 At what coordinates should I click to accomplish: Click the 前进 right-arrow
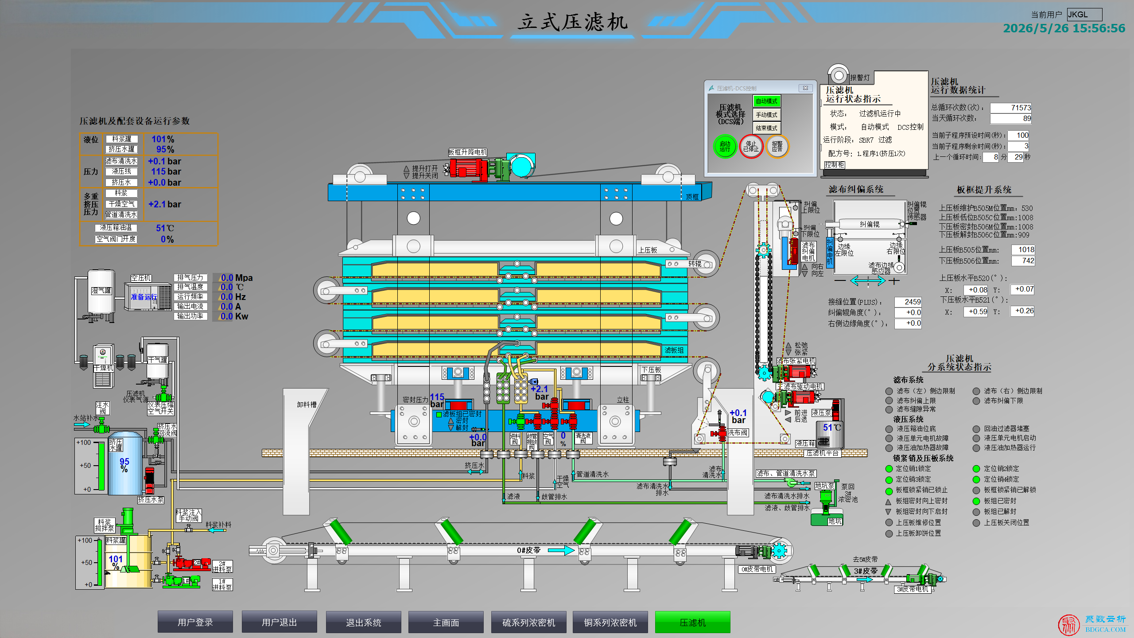coord(788,412)
